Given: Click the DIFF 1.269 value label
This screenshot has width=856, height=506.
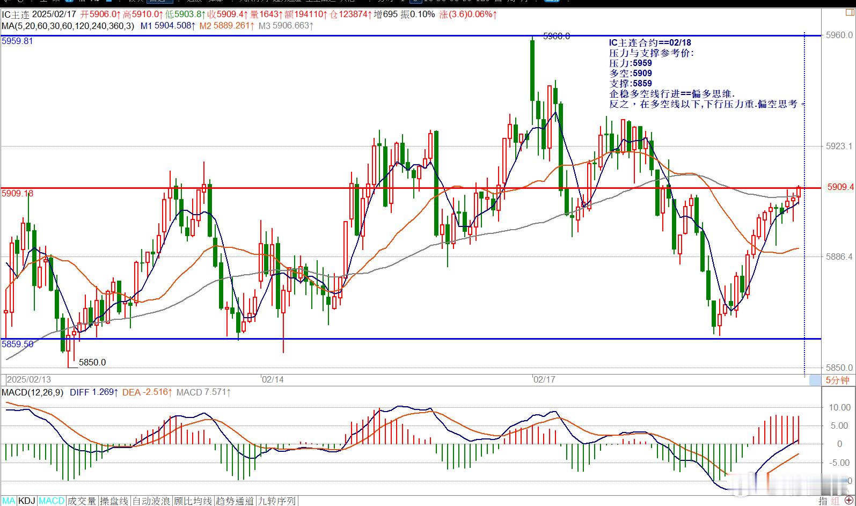Looking at the screenshot, I should point(94,392).
